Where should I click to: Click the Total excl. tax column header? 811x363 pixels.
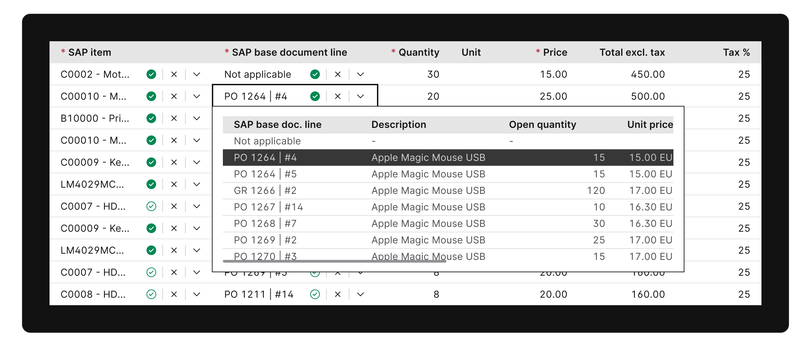click(632, 52)
